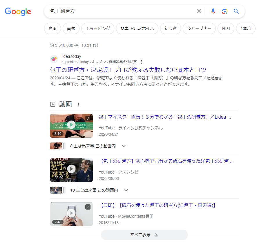This screenshot has width=257, height=243.
Task: Select the シャープナー filter chip
Action: 199,28
